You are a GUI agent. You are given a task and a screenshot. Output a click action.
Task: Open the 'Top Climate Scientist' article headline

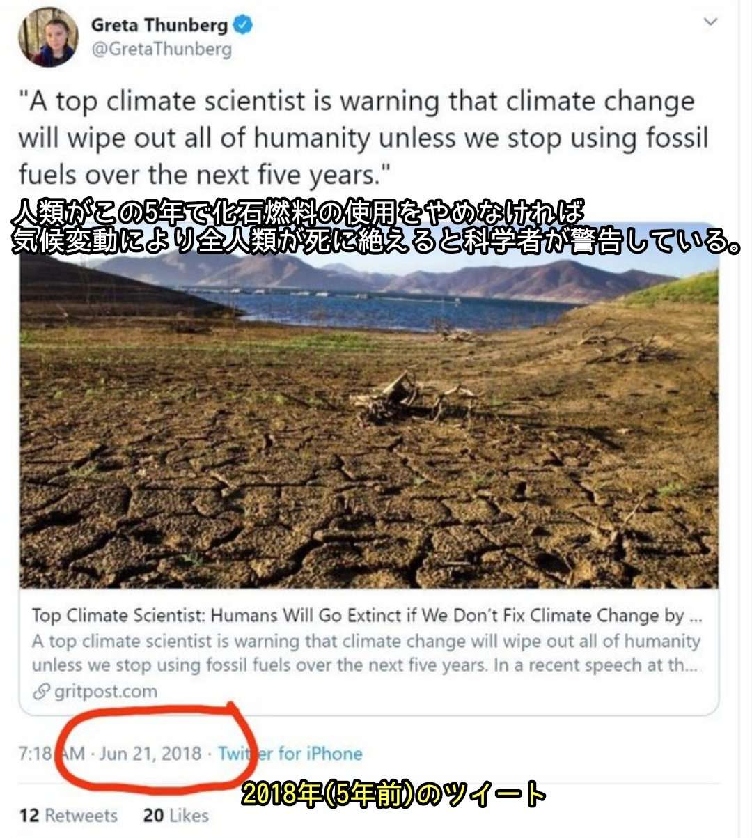click(367, 616)
